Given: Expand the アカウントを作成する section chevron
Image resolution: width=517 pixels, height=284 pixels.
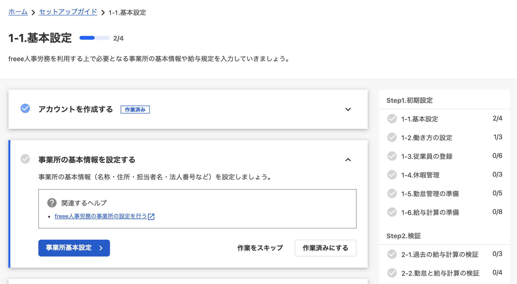Looking at the screenshot, I should [348, 109].
